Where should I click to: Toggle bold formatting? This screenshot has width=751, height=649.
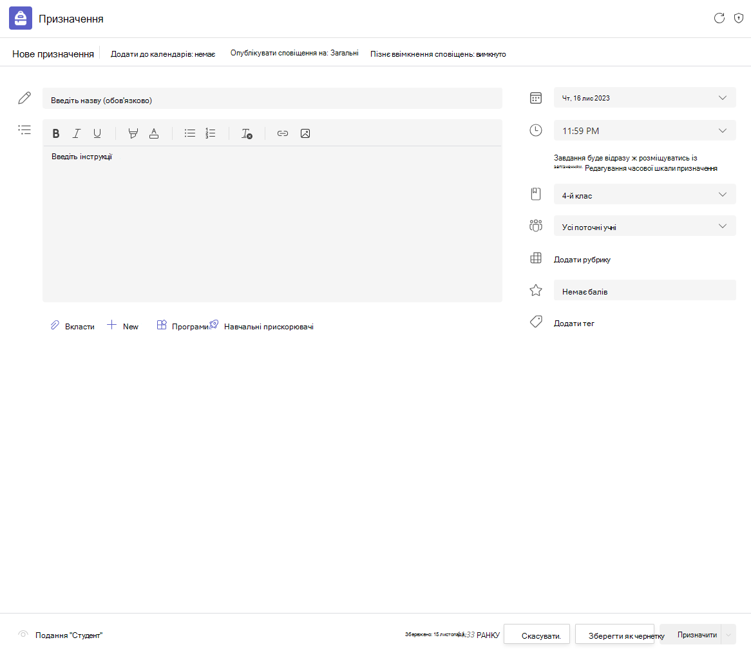click(x=56, y=133)
